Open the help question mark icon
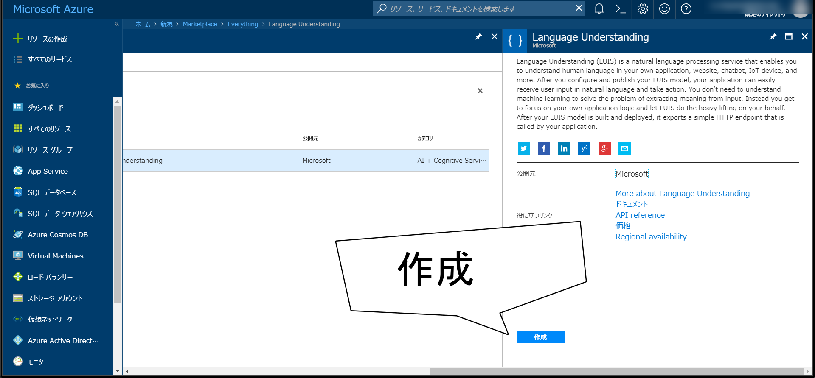 click(x=686, y=9)
